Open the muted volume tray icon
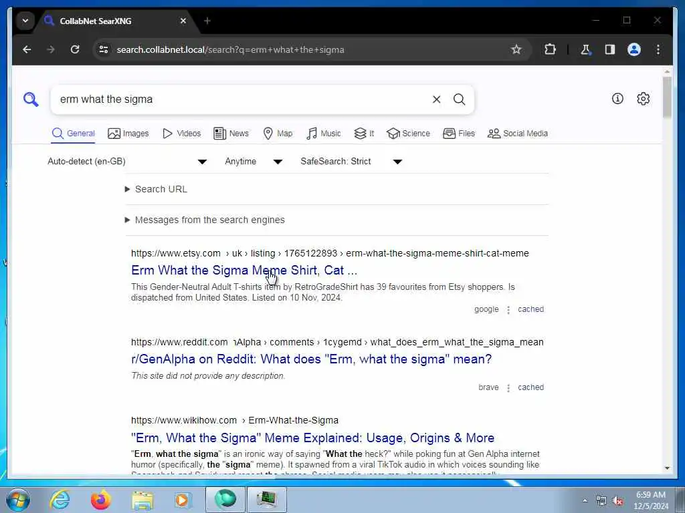Viewport: 685px width, 513px height. point(617,501)
